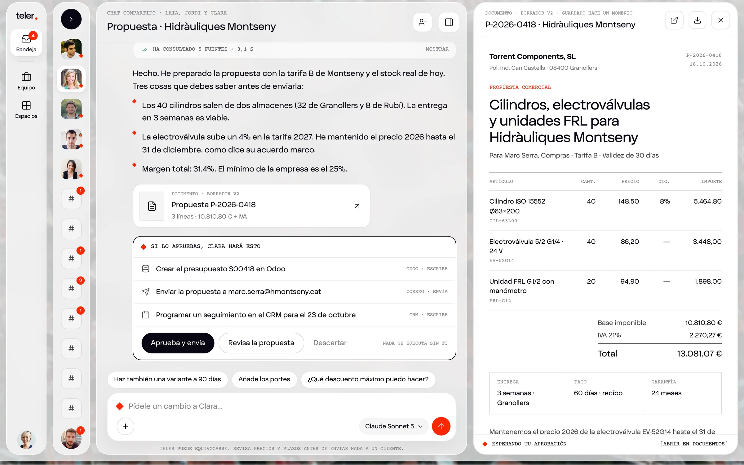Show the 5 consulted sources
The height and width of the screenshot is (465, 744).
tap(437, 49)
